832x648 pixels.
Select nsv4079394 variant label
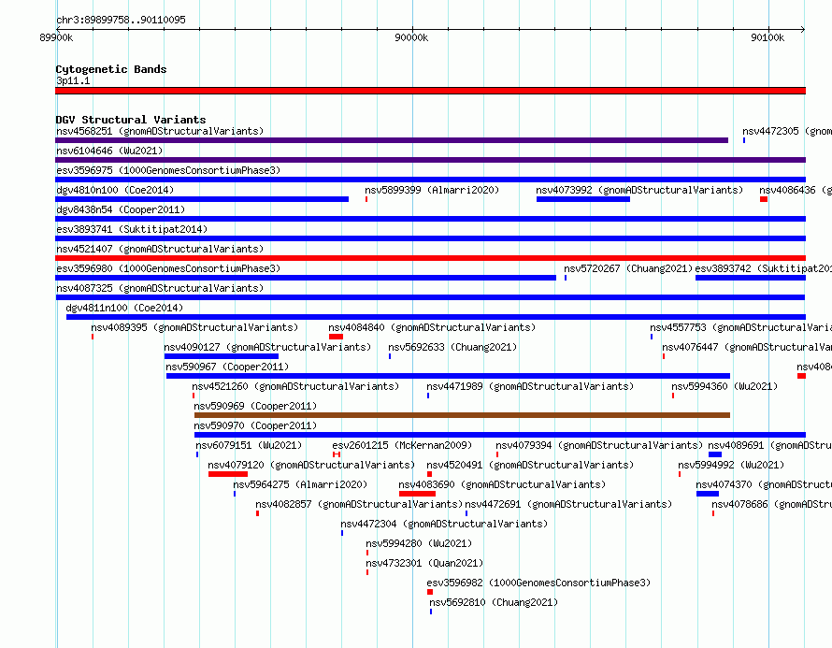point(599,445)
